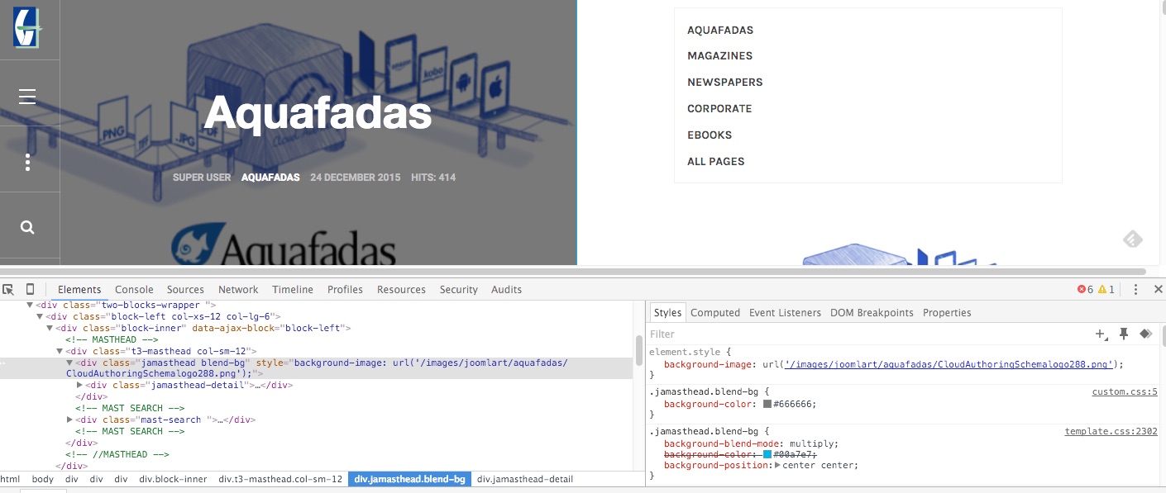Open Properties sidebar tab
This screenshot has width=1166, height=493.
pos(947,312)
